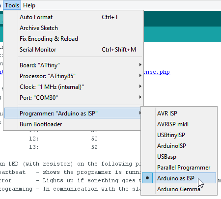Image resolution: width=221 pixels, height=199 pixels.
Task: Select Fix Encoding & Reload
Action: 73,39
